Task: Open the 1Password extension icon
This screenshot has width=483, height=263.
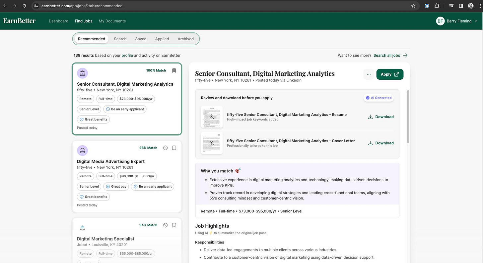Action: (427, 6)
